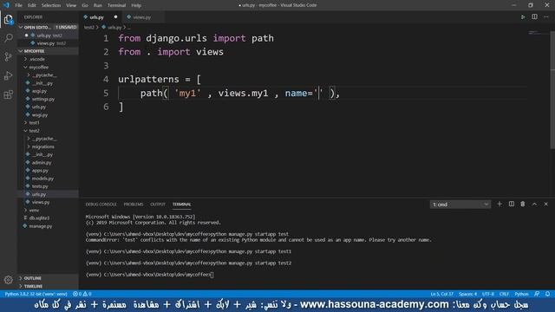Open db.sqlite3 file

[x=39, y=218]
